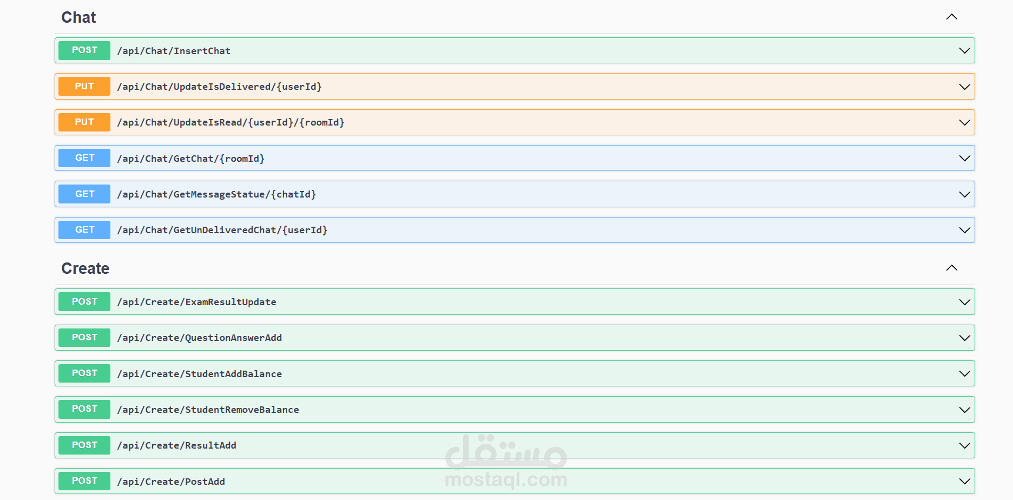
Task: Click POST badge for QuestionAnswerAdd
Action: click(84, 338)
